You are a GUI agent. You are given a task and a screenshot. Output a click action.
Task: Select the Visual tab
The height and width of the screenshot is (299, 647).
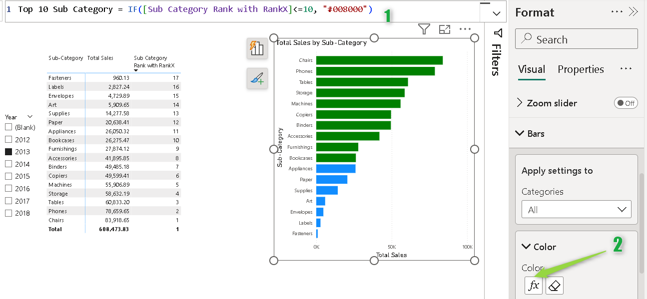pos(531,69)
